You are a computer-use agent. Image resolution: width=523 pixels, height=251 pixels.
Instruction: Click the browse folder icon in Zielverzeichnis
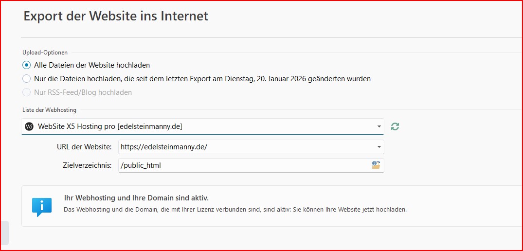click(x=376, y=165)
